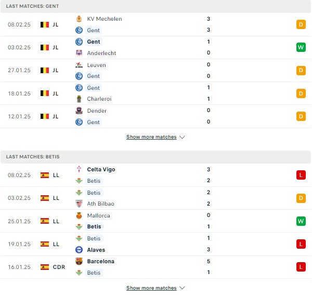Click the KV Mechelen club crest
This screenshot has width=312, height=298.
pos(79,19)
